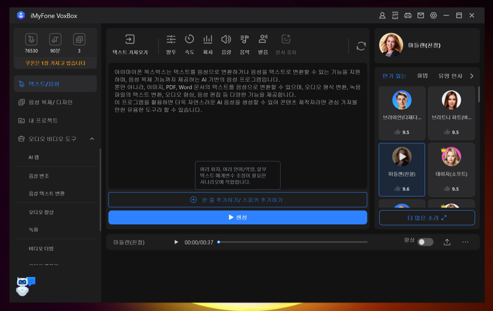The height and width of the screenshot is (311, 493).
Task: Open the Tone (말투) settings icon
Action: (x=171, y=39)
